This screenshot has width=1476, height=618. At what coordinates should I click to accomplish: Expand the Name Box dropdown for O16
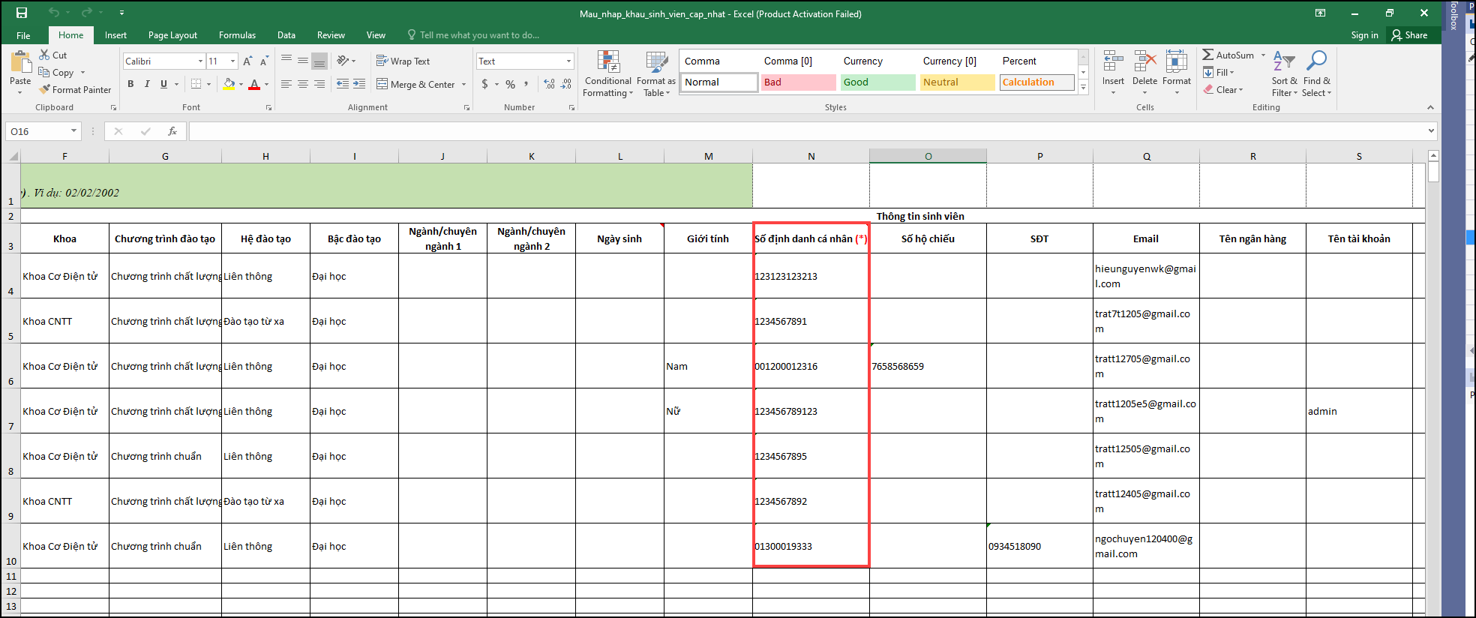[73, 131]
